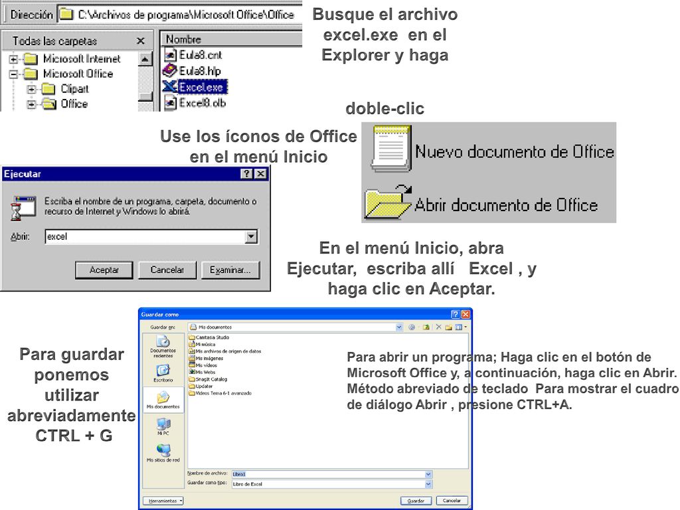Click the Excel8.olb file icon
The width and height of the screenshot is (680, 510).
pos(170,103)
